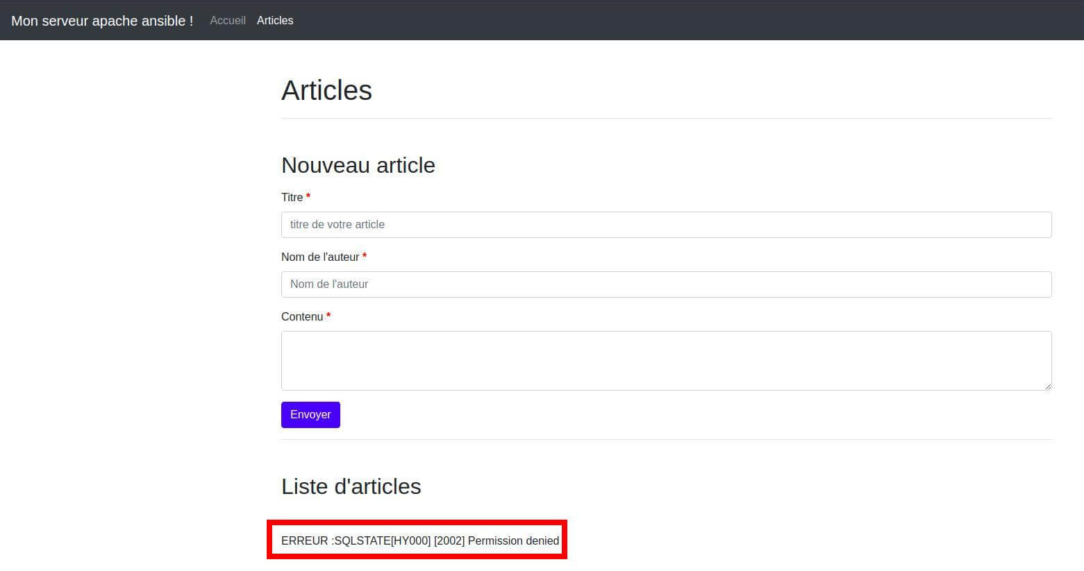This screenshot has height=571, width=1084.
Task: Click the main 'Articles' page heading
Action: [x=326, y=91]
